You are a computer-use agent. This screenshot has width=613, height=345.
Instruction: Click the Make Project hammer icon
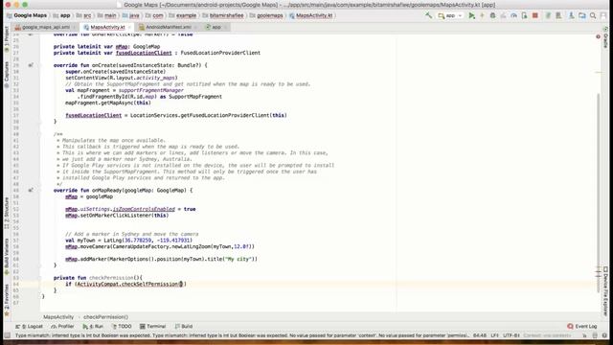[429, 15]
